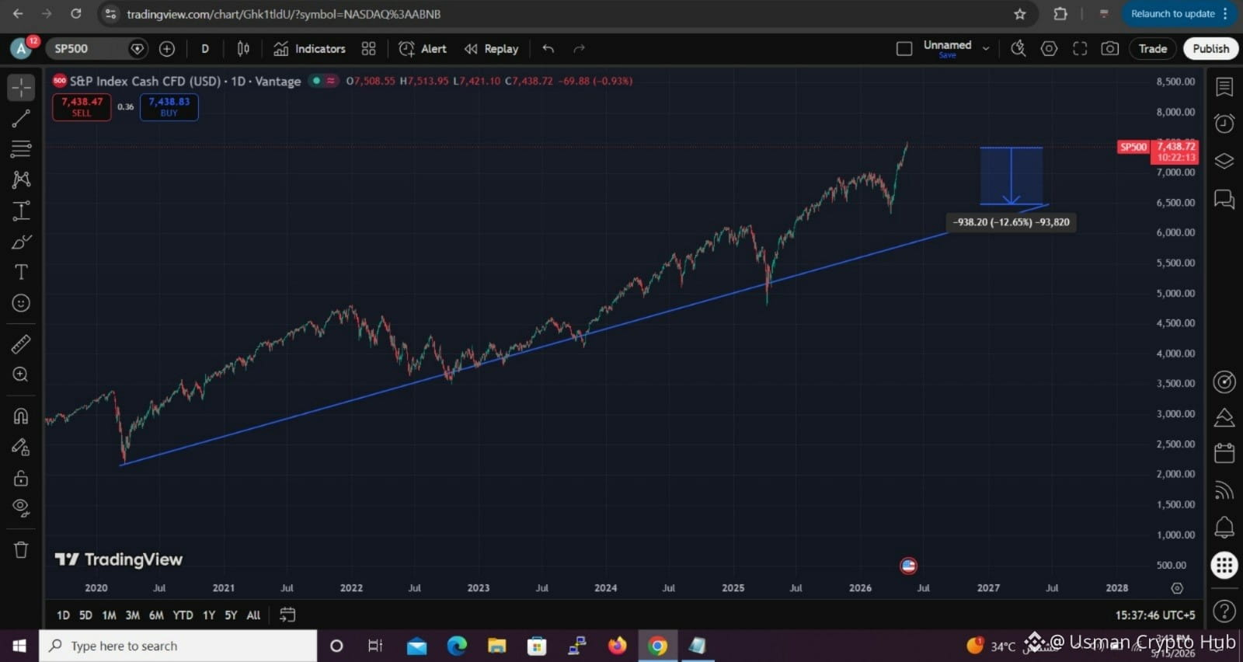The image size is (1243, 662).
Task: Select the 1D time range
Action: (63, 615)
